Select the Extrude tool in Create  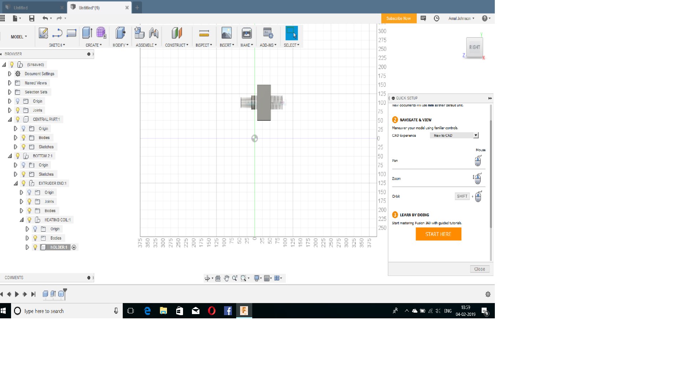click(87, 33)
